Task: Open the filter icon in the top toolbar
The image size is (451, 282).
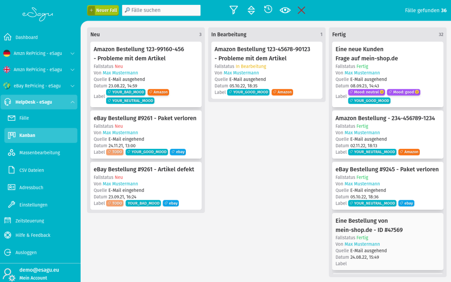Action: click(x=233, y=10)
